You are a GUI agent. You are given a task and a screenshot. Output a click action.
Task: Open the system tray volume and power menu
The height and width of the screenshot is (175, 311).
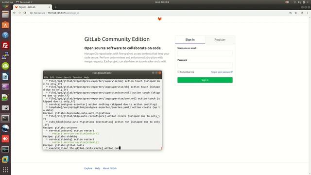point(302,2)
